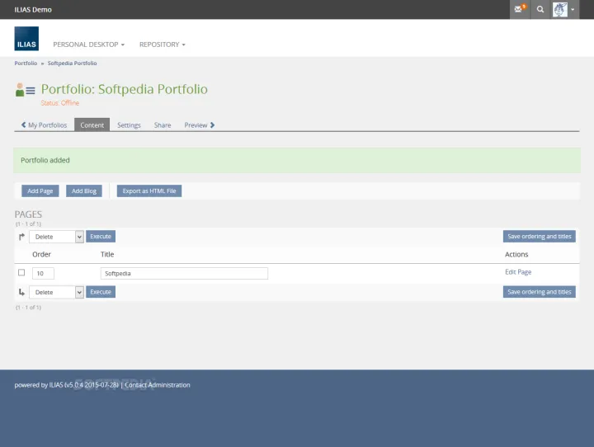The image size is (594, 447).
Task: Open the mail notifications icon
Action: [x=519, y=9]
